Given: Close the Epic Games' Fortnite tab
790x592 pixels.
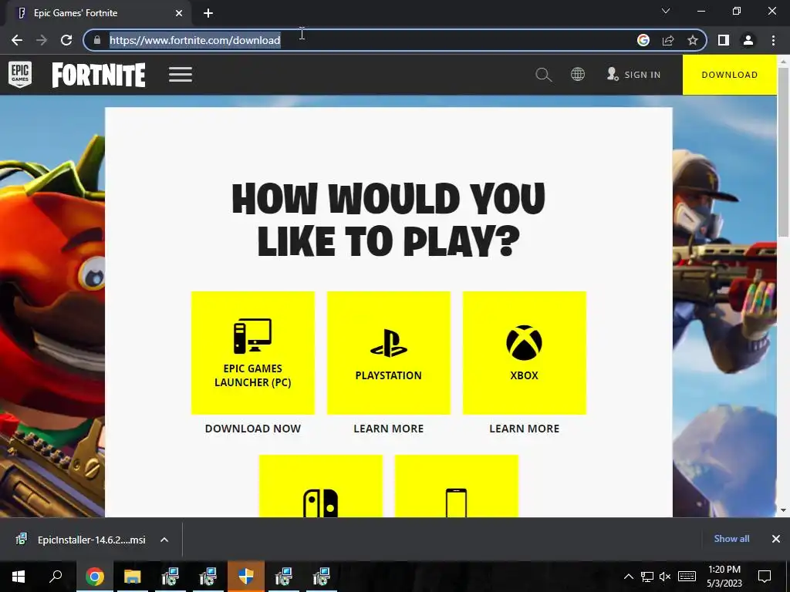Looking at the screenshot, I should point(179,13).
